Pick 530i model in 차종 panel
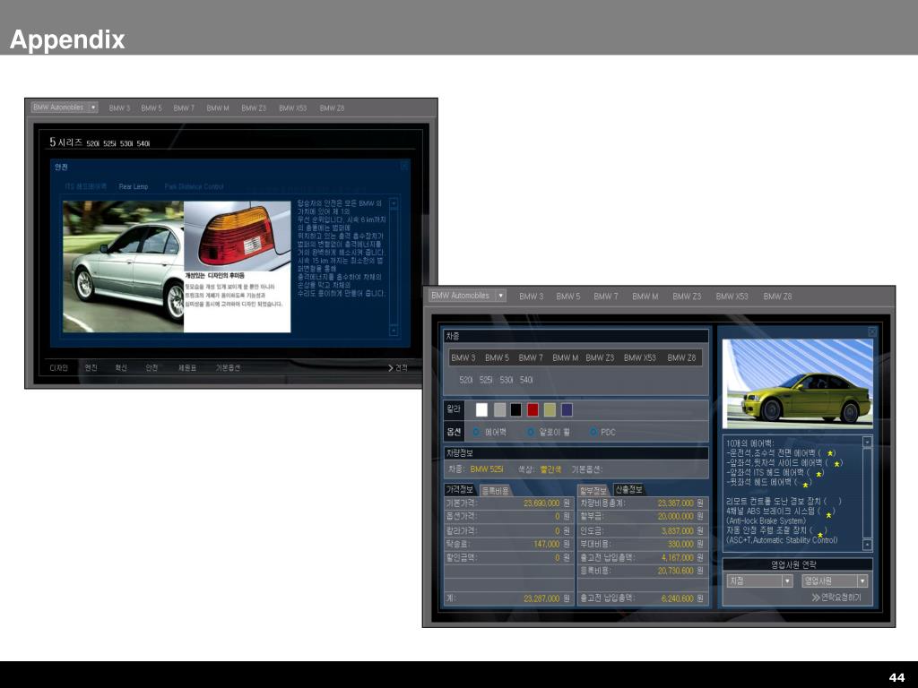 507,380
